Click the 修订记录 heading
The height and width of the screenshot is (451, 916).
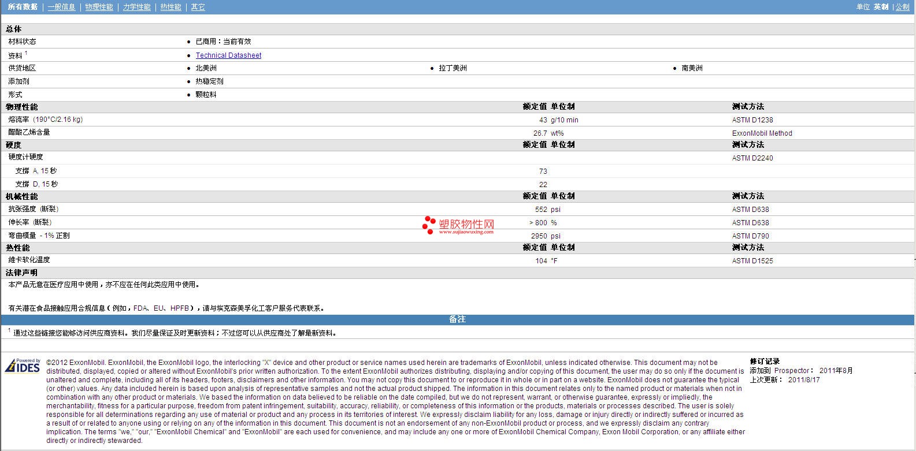click(x=765, y=361)
